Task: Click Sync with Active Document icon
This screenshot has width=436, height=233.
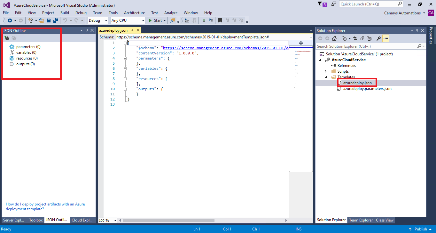Action: click(x=355, y=38)
